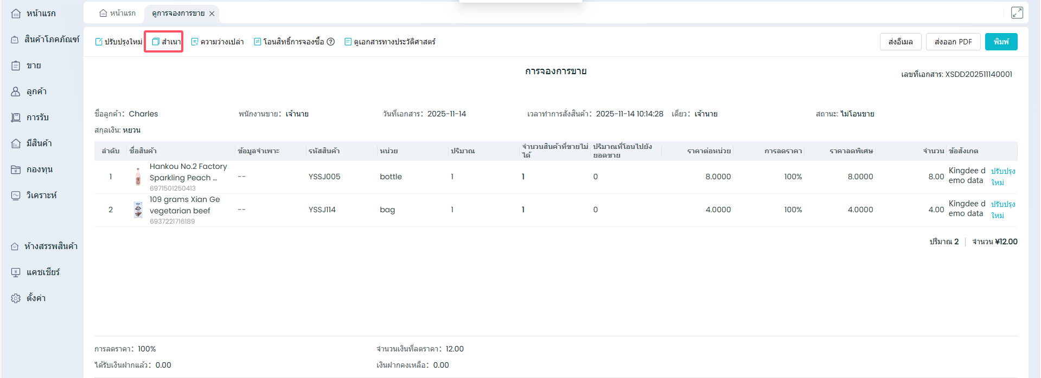1041x378 pixels.
Task: Open ดูเอกสารทางประวัติศาสตร์ history documents
Action: (389, 42)
